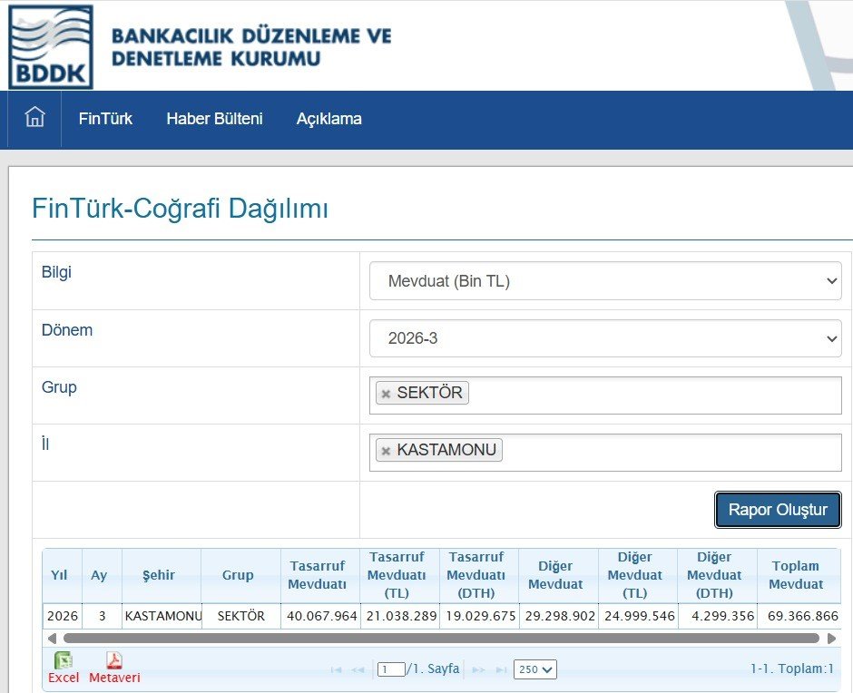This screenshot has height=693, width=853.
Task: Select the value 19.029.675
Action: pyautogui.click(x=480, y=616)
